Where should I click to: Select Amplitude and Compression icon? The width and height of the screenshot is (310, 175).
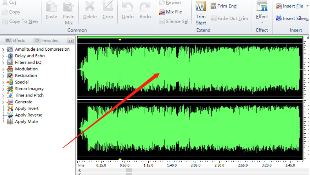tap(10, 49)
